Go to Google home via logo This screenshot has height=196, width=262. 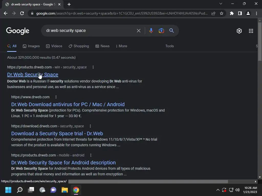18,31
